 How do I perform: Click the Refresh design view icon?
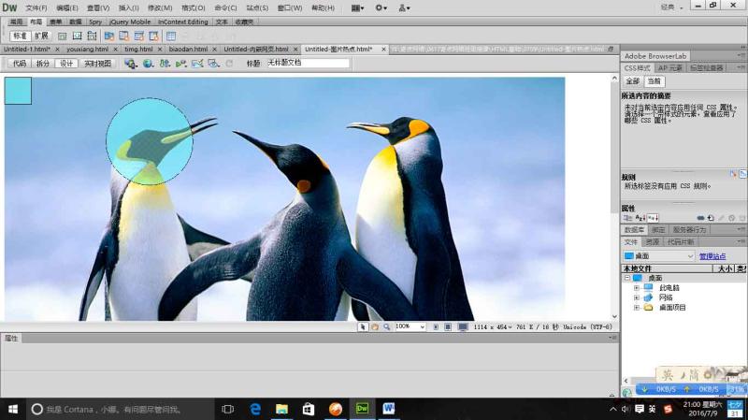coord(229,64)
